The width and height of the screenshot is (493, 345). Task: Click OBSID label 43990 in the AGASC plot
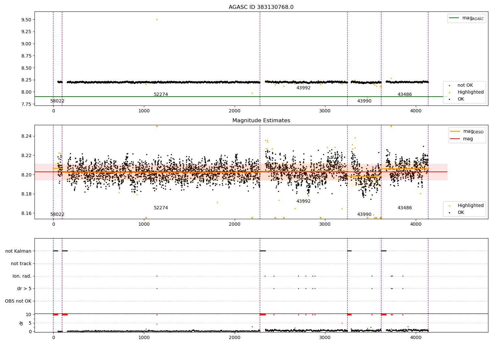[x=364, y=101]
